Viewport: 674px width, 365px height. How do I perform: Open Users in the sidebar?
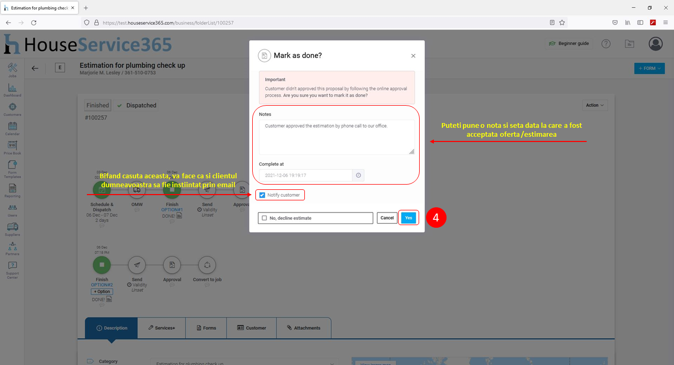(13, 210)
